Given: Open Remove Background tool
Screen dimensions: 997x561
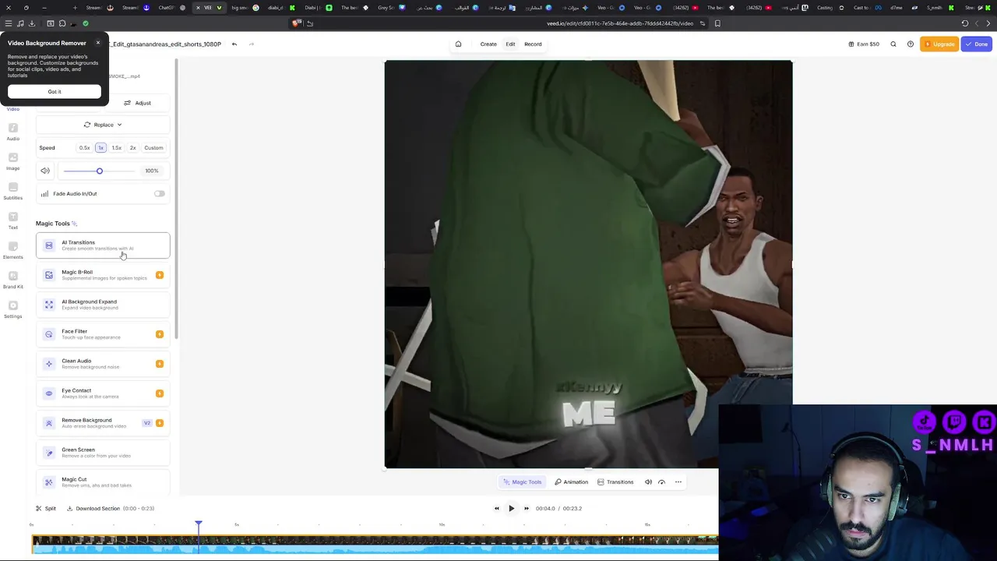Looking at the screenshot, I should 103,423.
